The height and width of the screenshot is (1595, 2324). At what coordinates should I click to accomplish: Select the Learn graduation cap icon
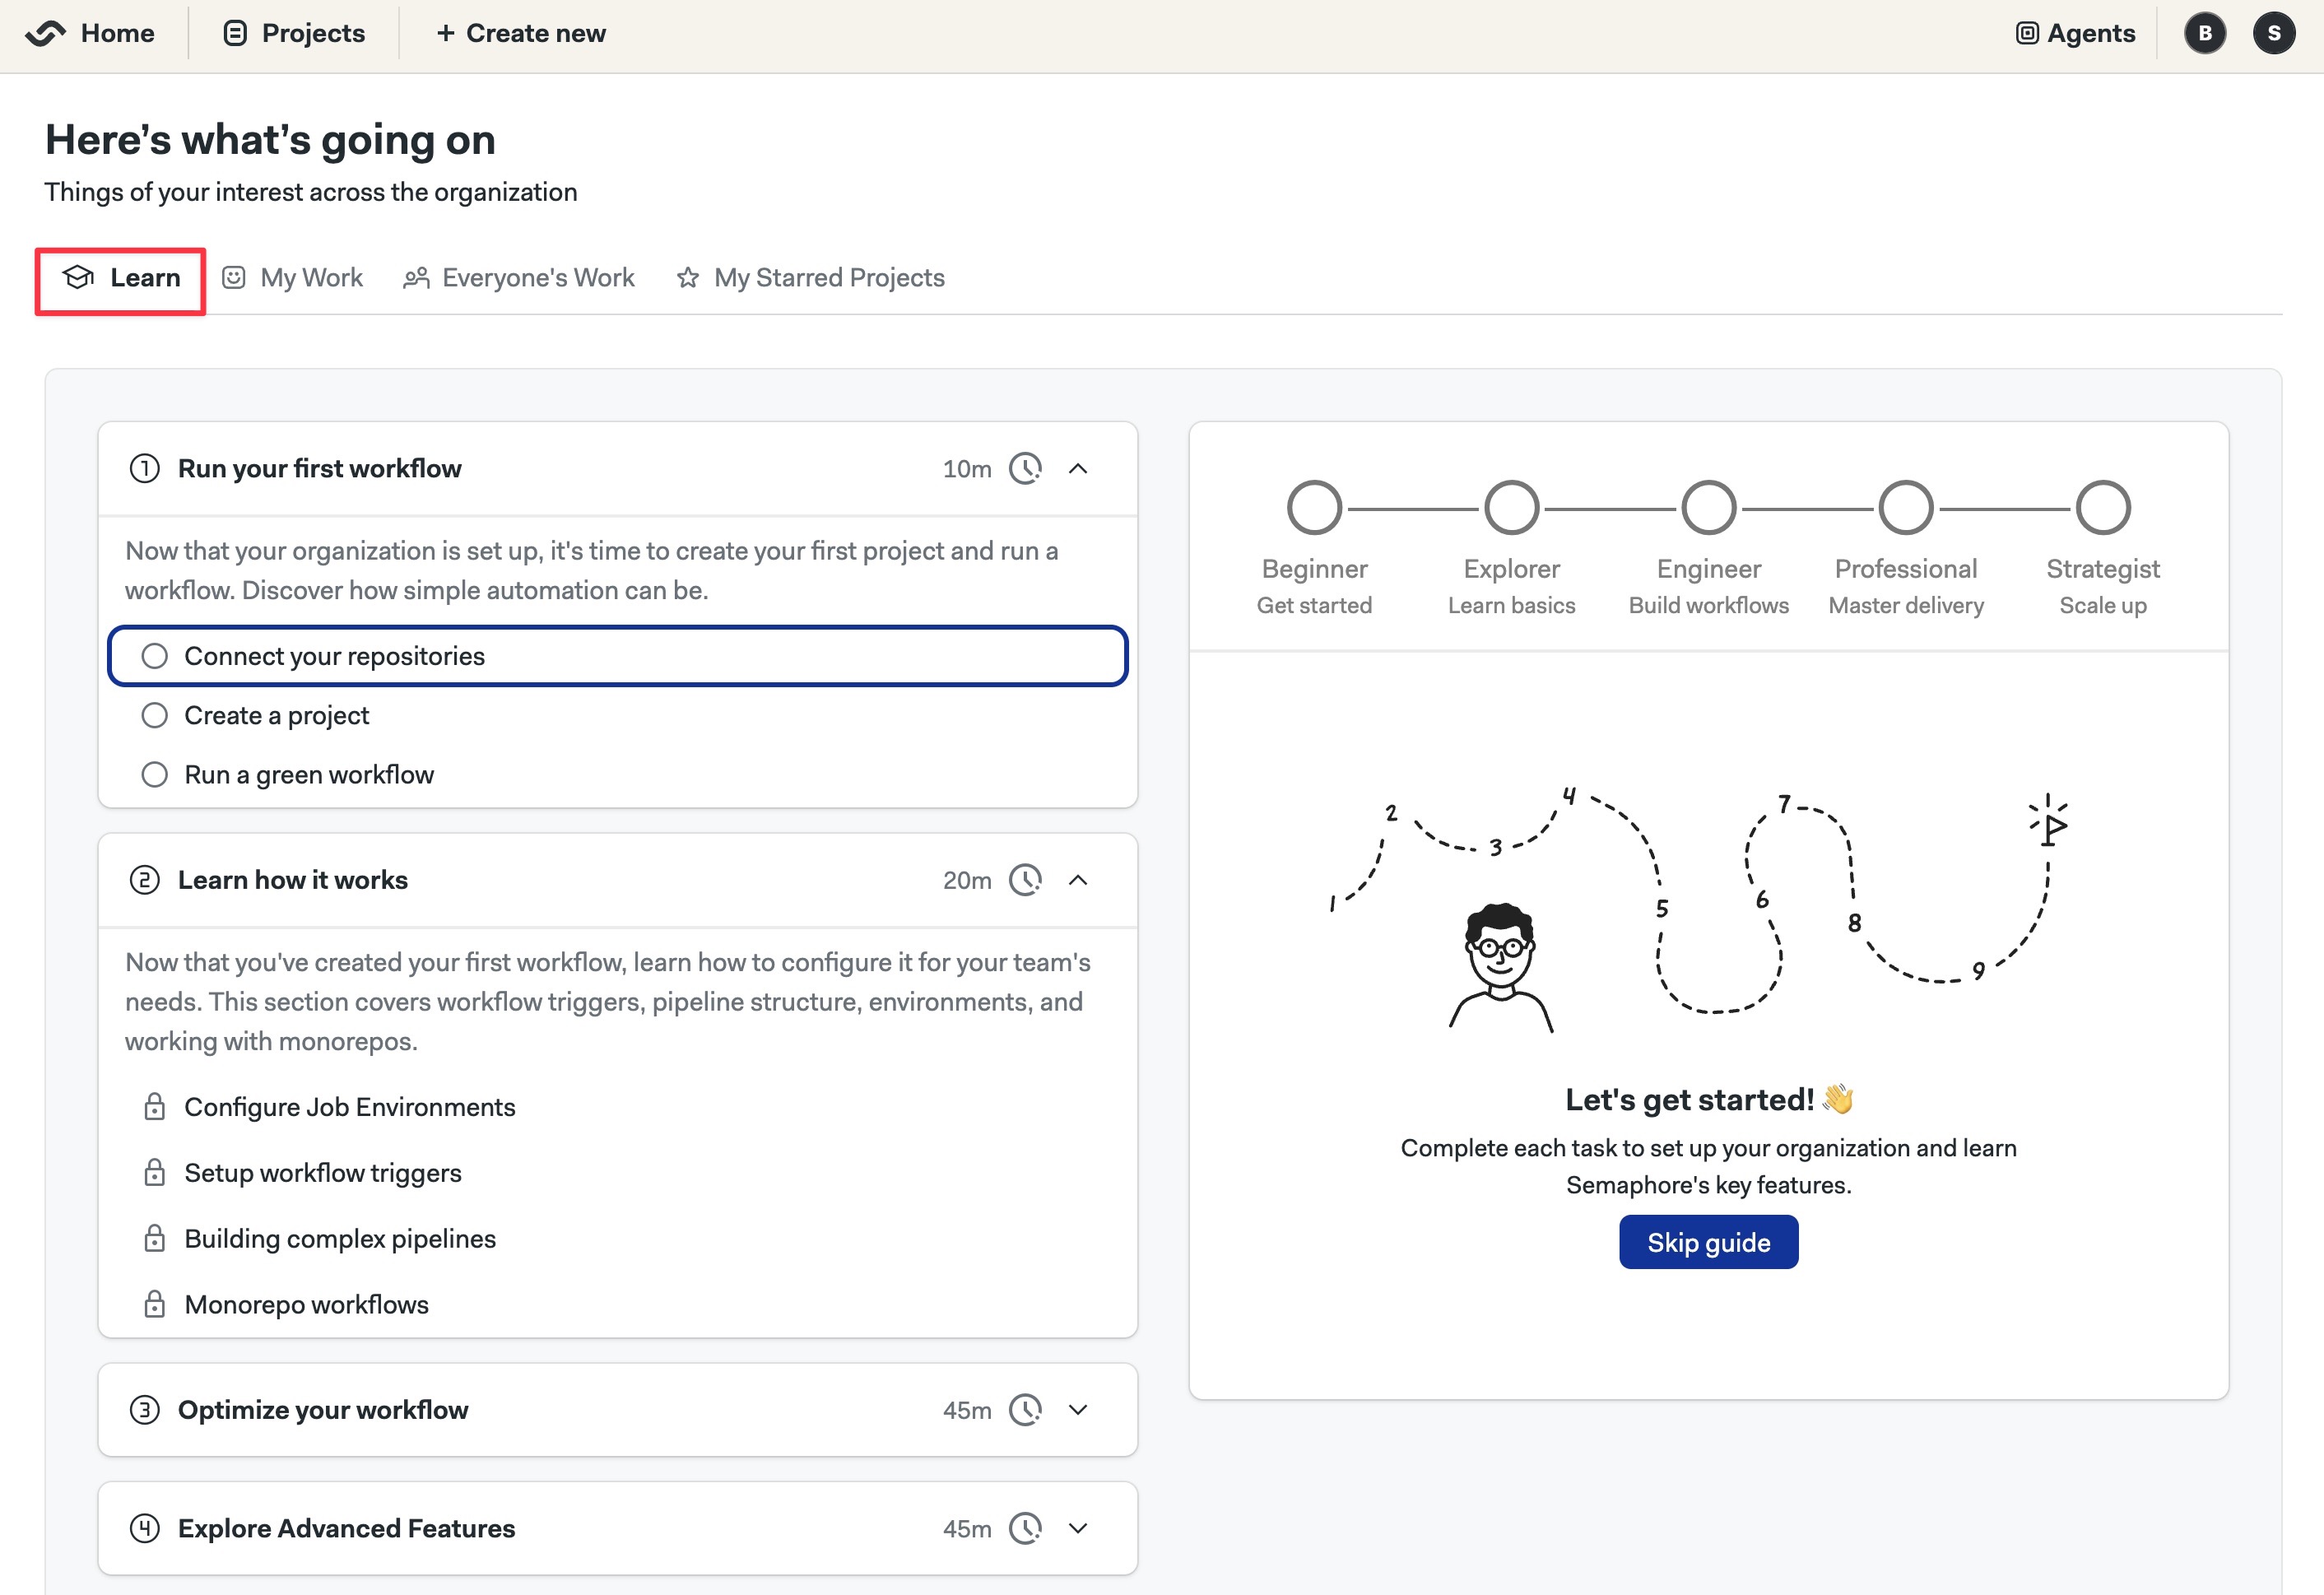[78, 277]
